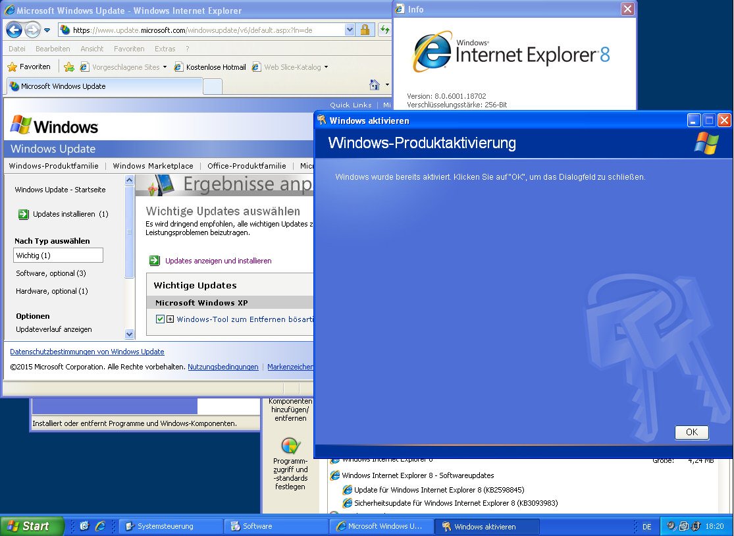Click green arrow icon beside Updates anzeigen
This screenshot has width=734, height=536.
tap(155, 261)
